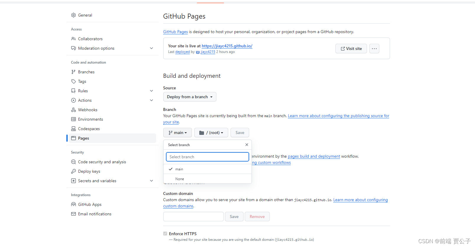Open the jiayc4215 user profile link
The image size is (475, 247).
coord(208,52)
